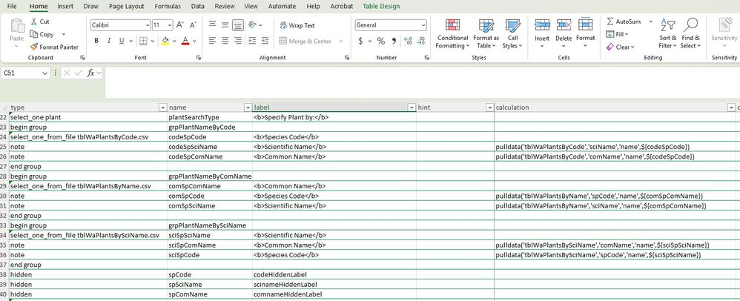Increase indent icon
Image resolution: width=740 pixels, height=301 pixels.
(x=265, y=41)
